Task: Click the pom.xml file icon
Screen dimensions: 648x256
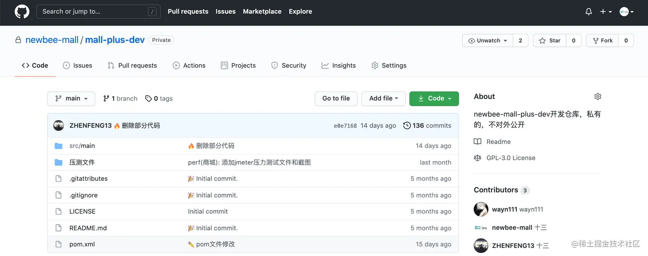Action: (x=59, y=244)
